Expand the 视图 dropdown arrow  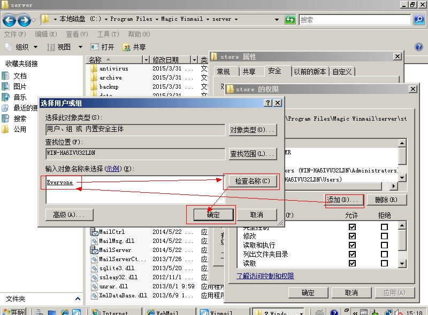pyautogui.click(x=80, y=47)
